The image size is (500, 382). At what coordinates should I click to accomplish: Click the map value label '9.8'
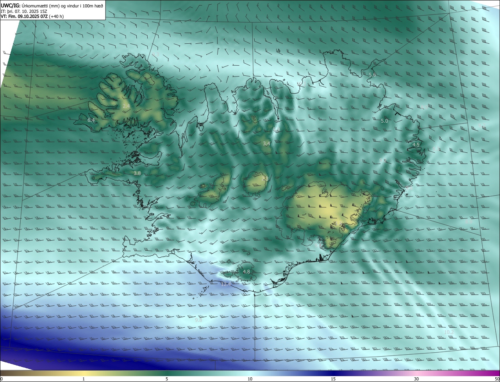click(198, 320)
